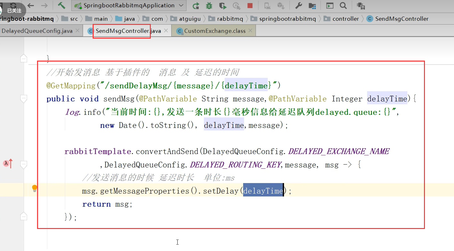The image size is (454, 251).
Task: Open the Project Structure icon
Action: pyautogui.click(x=312, y=5)
